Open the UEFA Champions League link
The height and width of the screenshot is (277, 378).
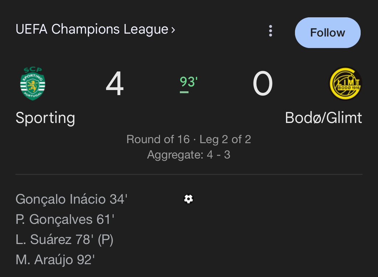(x=92, y=29)
